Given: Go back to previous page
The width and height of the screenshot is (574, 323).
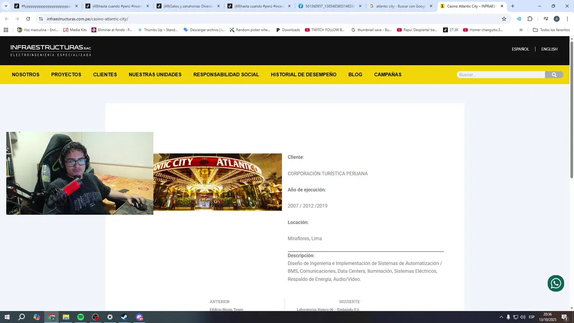Looking at the screenshot, I should (7, 19).
